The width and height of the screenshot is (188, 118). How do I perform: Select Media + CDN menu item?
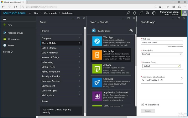61,67
